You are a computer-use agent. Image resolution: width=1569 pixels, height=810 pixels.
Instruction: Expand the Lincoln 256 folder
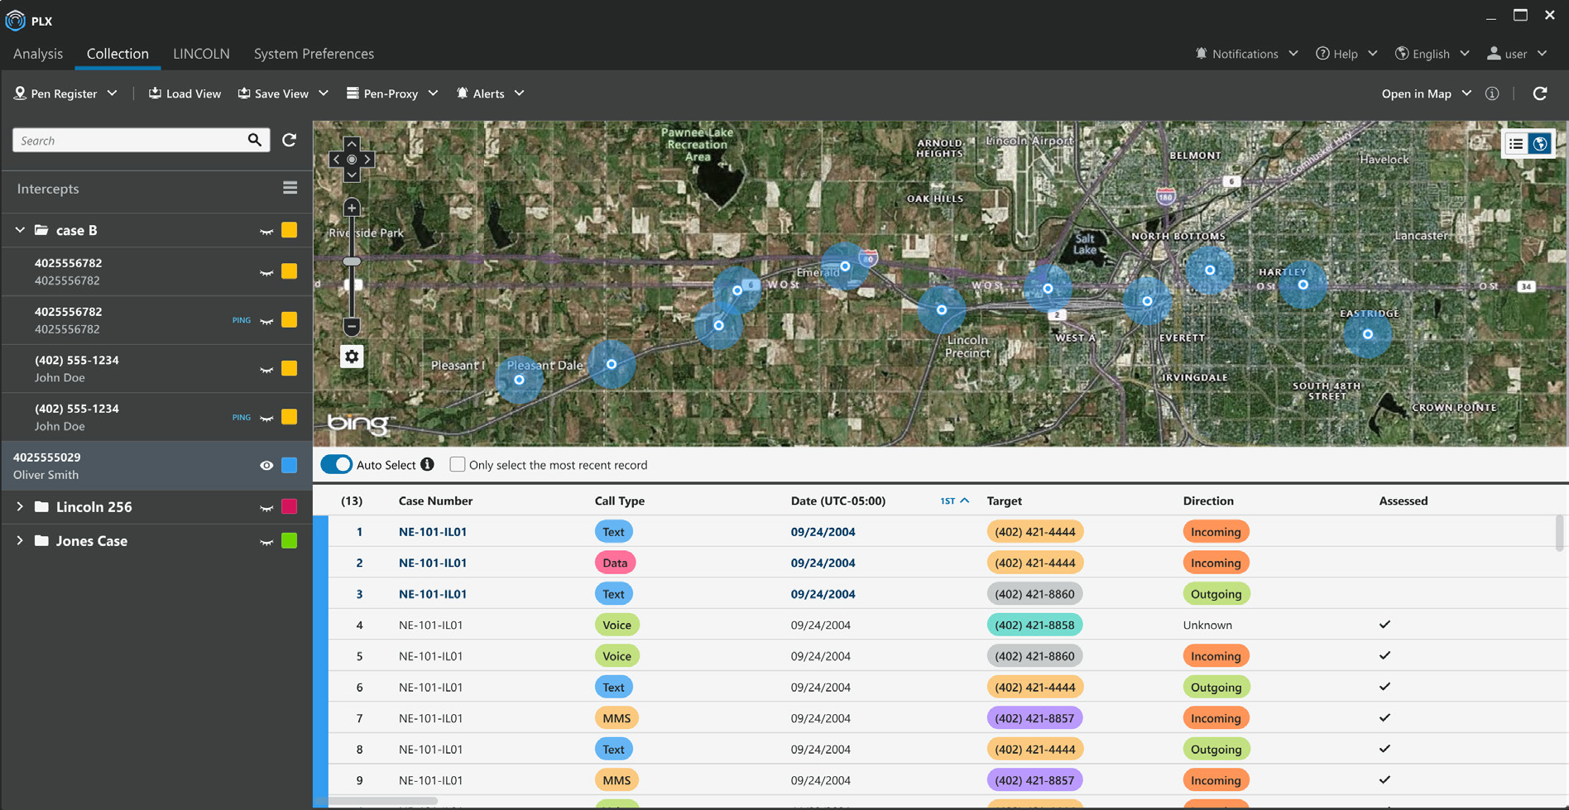point(20,506)
